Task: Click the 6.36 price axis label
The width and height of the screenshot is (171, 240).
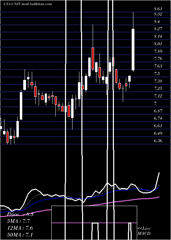Action: click(x=158, y=141)
